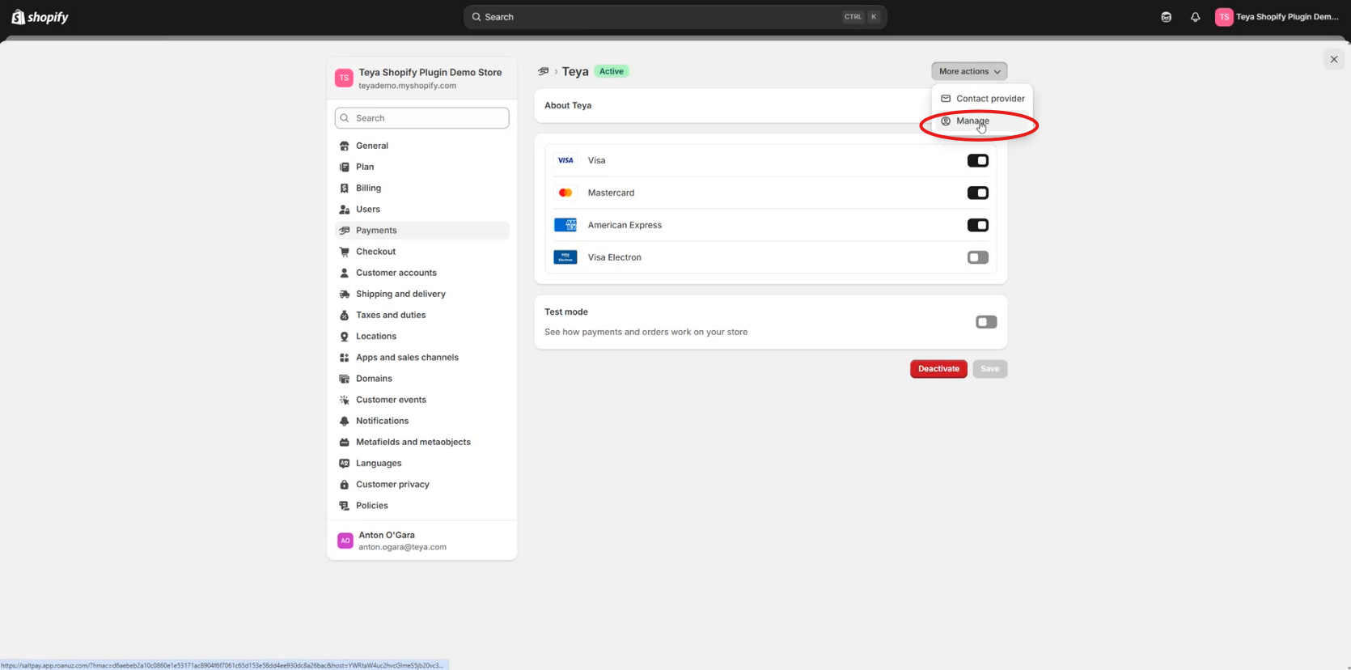
Task: Click the Apps and sales channels icon
Action: (x=345, y=357)
